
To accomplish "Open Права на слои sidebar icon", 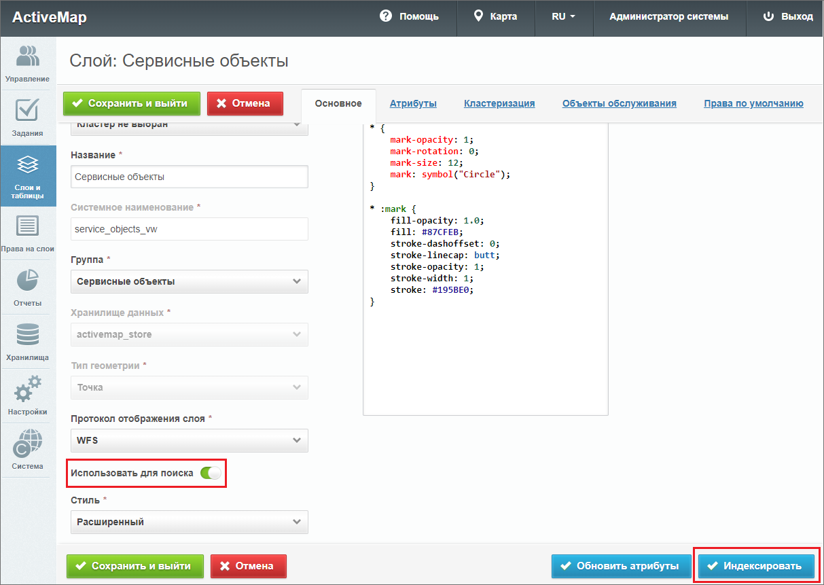I will pos(27,226).
